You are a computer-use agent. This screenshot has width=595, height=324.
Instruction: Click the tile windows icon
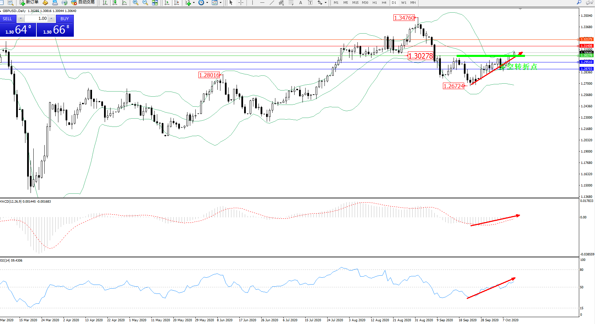tap(155, 3)
